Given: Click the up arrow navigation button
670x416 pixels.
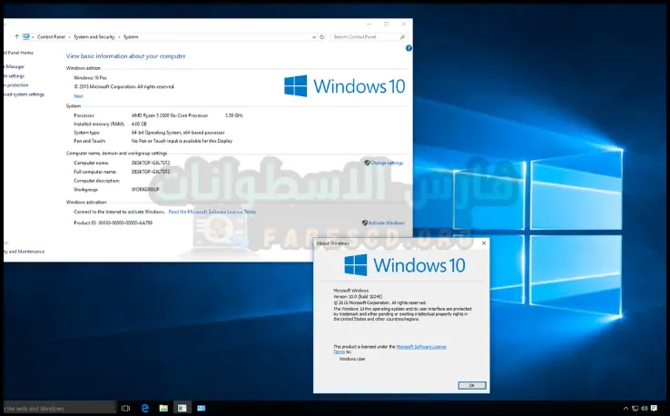Looking at the screenshot, I should coord(16,36).
